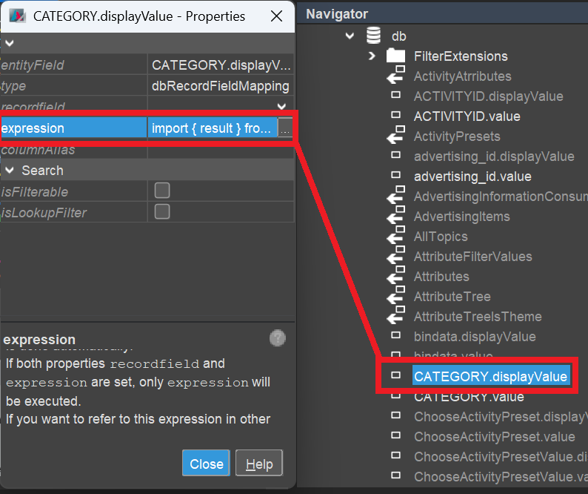
Task: Collapse the Search property section
Action: 10,171
